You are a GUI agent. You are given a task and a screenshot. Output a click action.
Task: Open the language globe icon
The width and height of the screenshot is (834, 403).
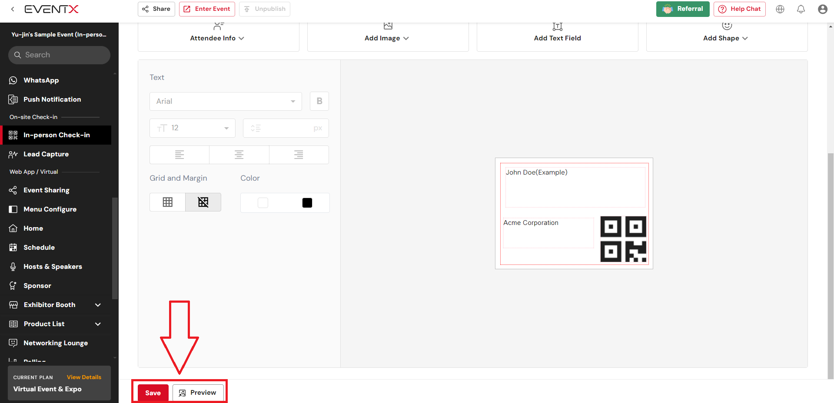click(x=780, y=9)
